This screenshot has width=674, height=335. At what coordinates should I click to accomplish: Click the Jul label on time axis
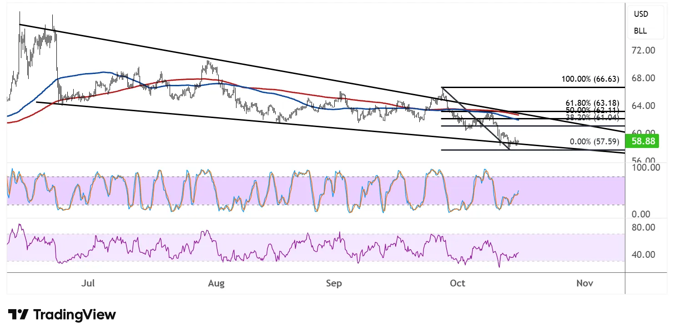pos(89,283)
